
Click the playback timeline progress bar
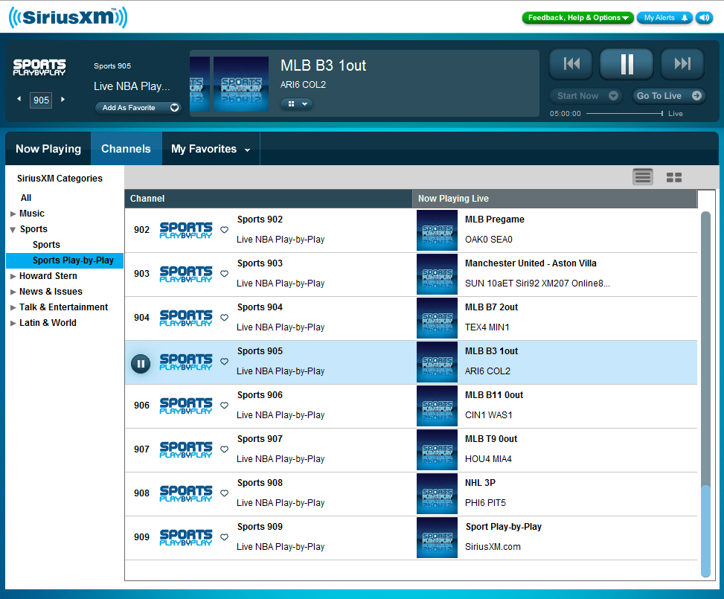click(625, 113)
